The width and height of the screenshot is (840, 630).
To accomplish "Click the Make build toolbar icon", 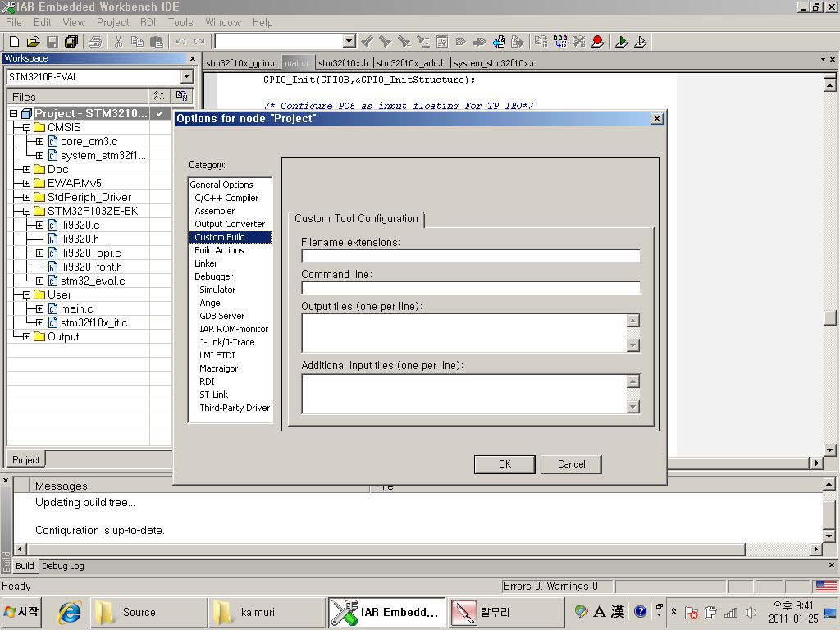I will tap(560, 42).
